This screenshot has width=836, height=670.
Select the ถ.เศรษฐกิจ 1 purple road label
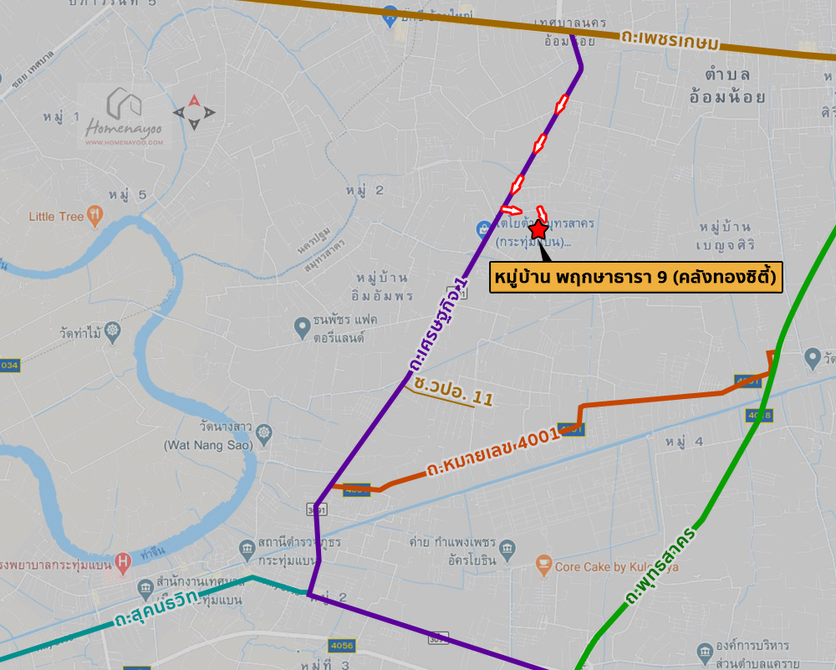pyautogui.click(x=438, y=324)
